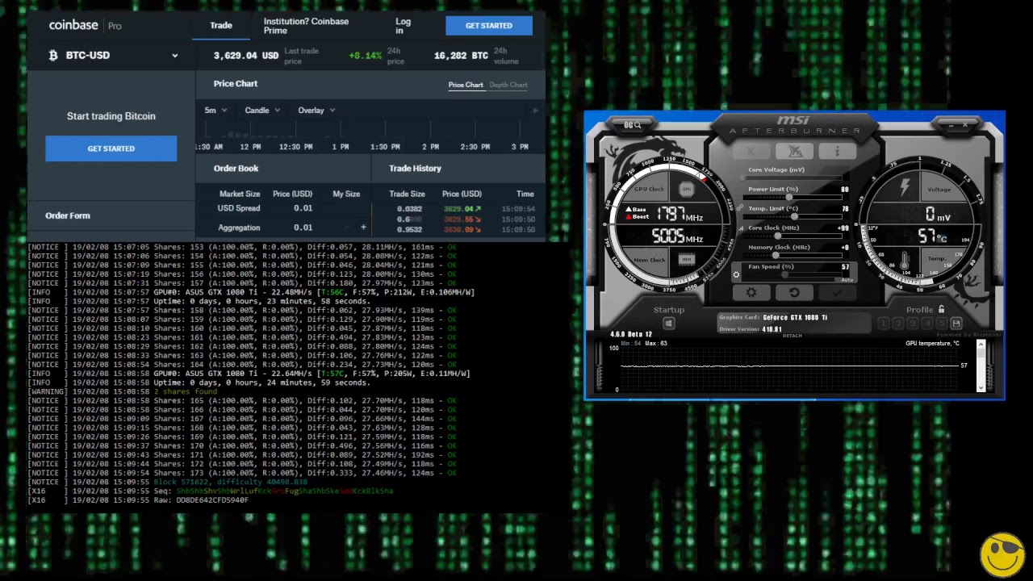
Task: Open the Overlay dropdown
Action: tap(316, 111)
